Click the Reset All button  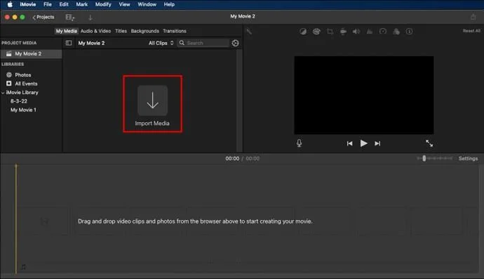pos(471,31)
